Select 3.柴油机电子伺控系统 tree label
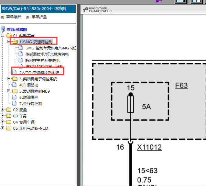The width and height of the screenshot is (206, 186). pos(38,79)
